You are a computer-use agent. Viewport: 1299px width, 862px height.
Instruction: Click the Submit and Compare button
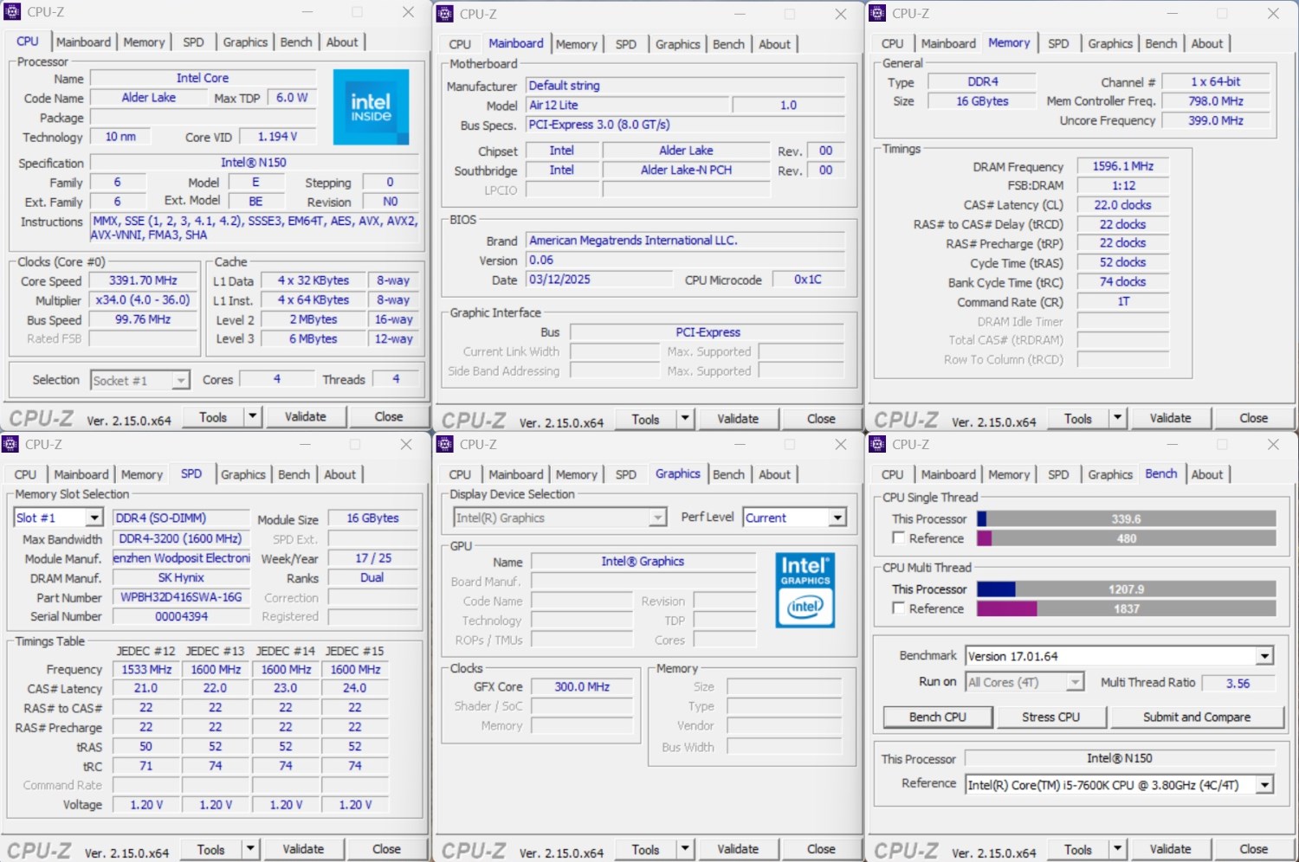point(1196,717)
